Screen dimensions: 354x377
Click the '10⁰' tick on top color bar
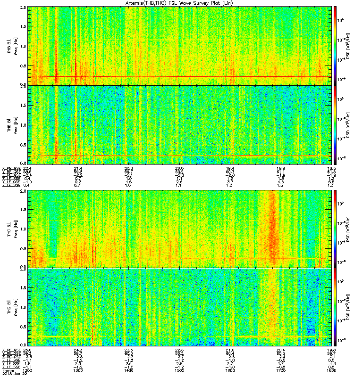[x=340, y=20]
